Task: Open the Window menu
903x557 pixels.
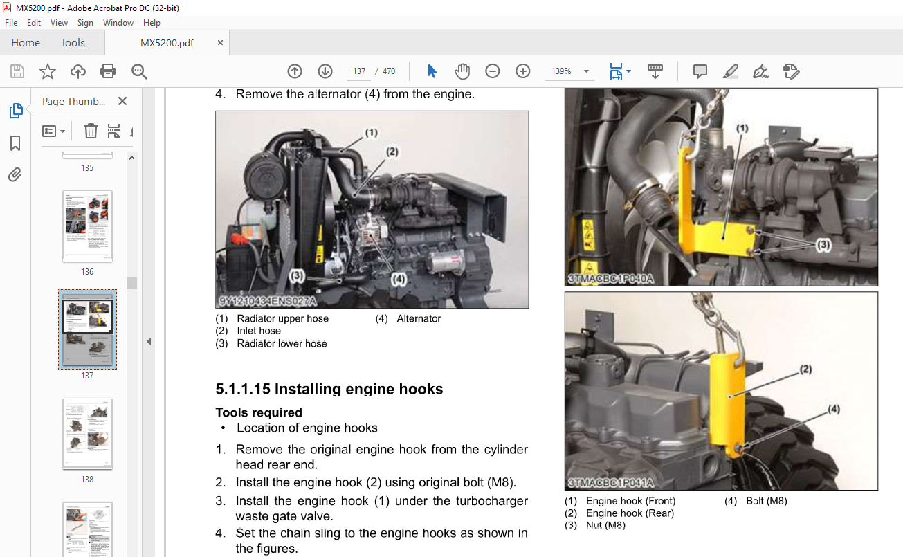Action: pos(118,23)
